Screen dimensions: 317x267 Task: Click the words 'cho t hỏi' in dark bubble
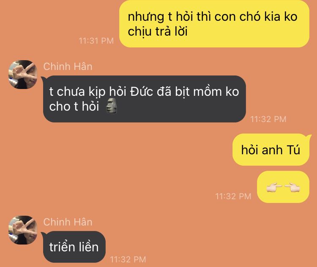(x=74, y=106)
